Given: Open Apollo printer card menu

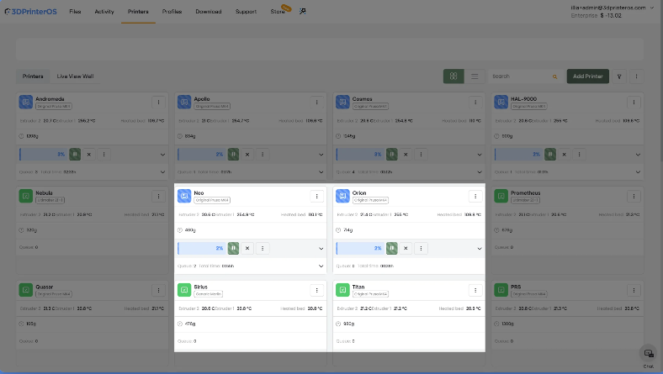Looking at the screenshot, I should pos(316,102).
